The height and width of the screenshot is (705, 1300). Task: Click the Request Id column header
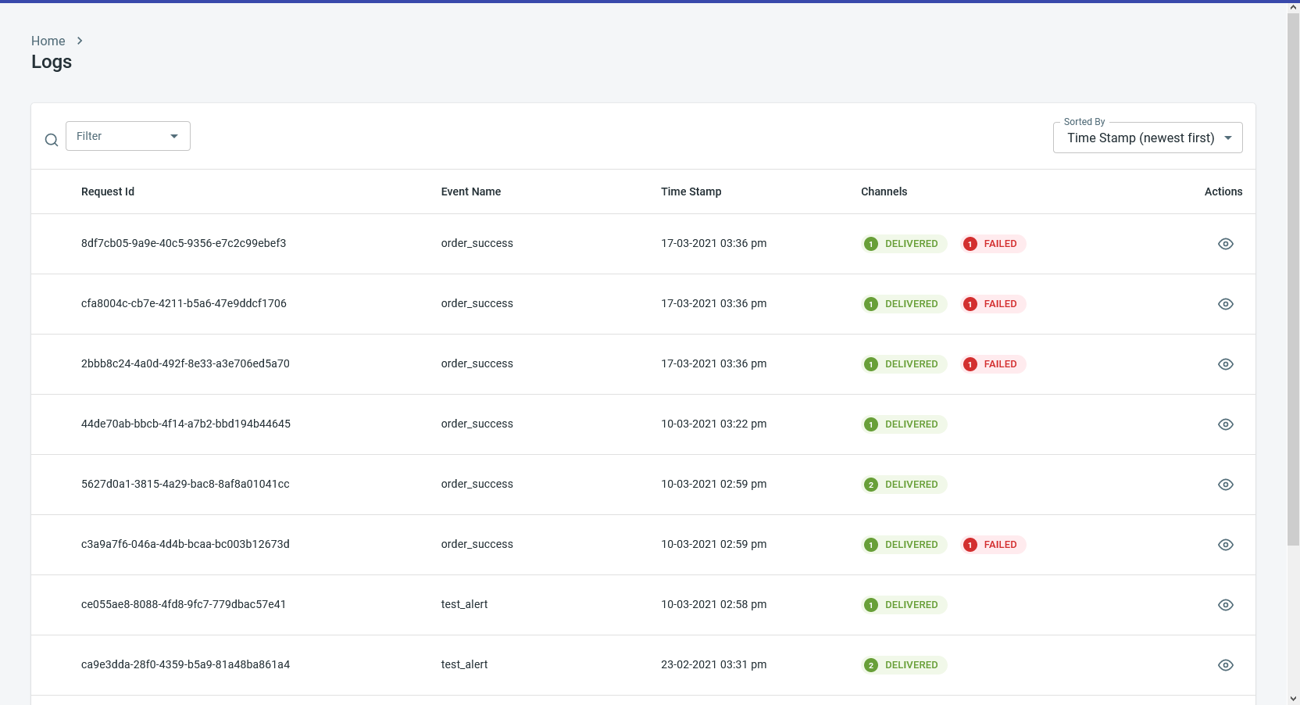pyautogui.click(x=108, y=191)
